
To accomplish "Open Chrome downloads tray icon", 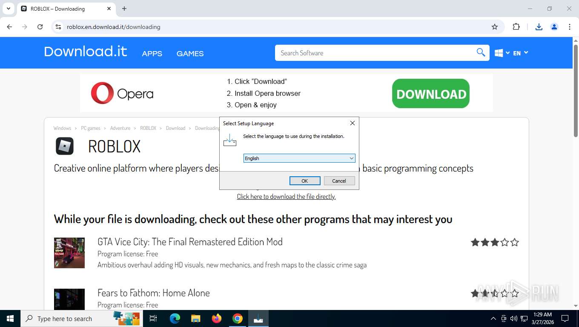I will click(x=539, y=27).
